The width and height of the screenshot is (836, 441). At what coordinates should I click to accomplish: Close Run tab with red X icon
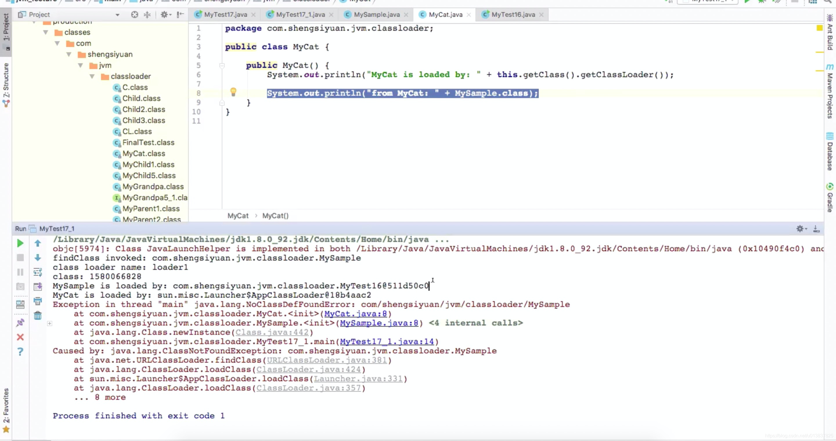(x=20, y=337)
